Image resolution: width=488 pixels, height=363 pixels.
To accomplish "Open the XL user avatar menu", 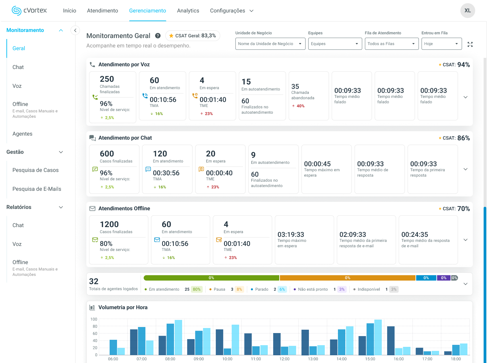I will (467, 10).
